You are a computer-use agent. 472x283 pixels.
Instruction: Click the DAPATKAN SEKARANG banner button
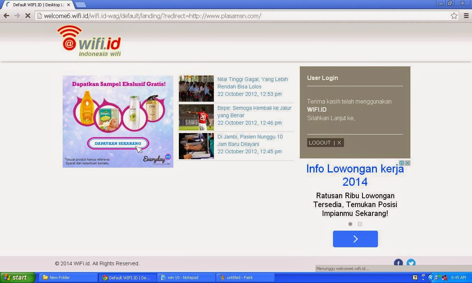coord(118,143)
